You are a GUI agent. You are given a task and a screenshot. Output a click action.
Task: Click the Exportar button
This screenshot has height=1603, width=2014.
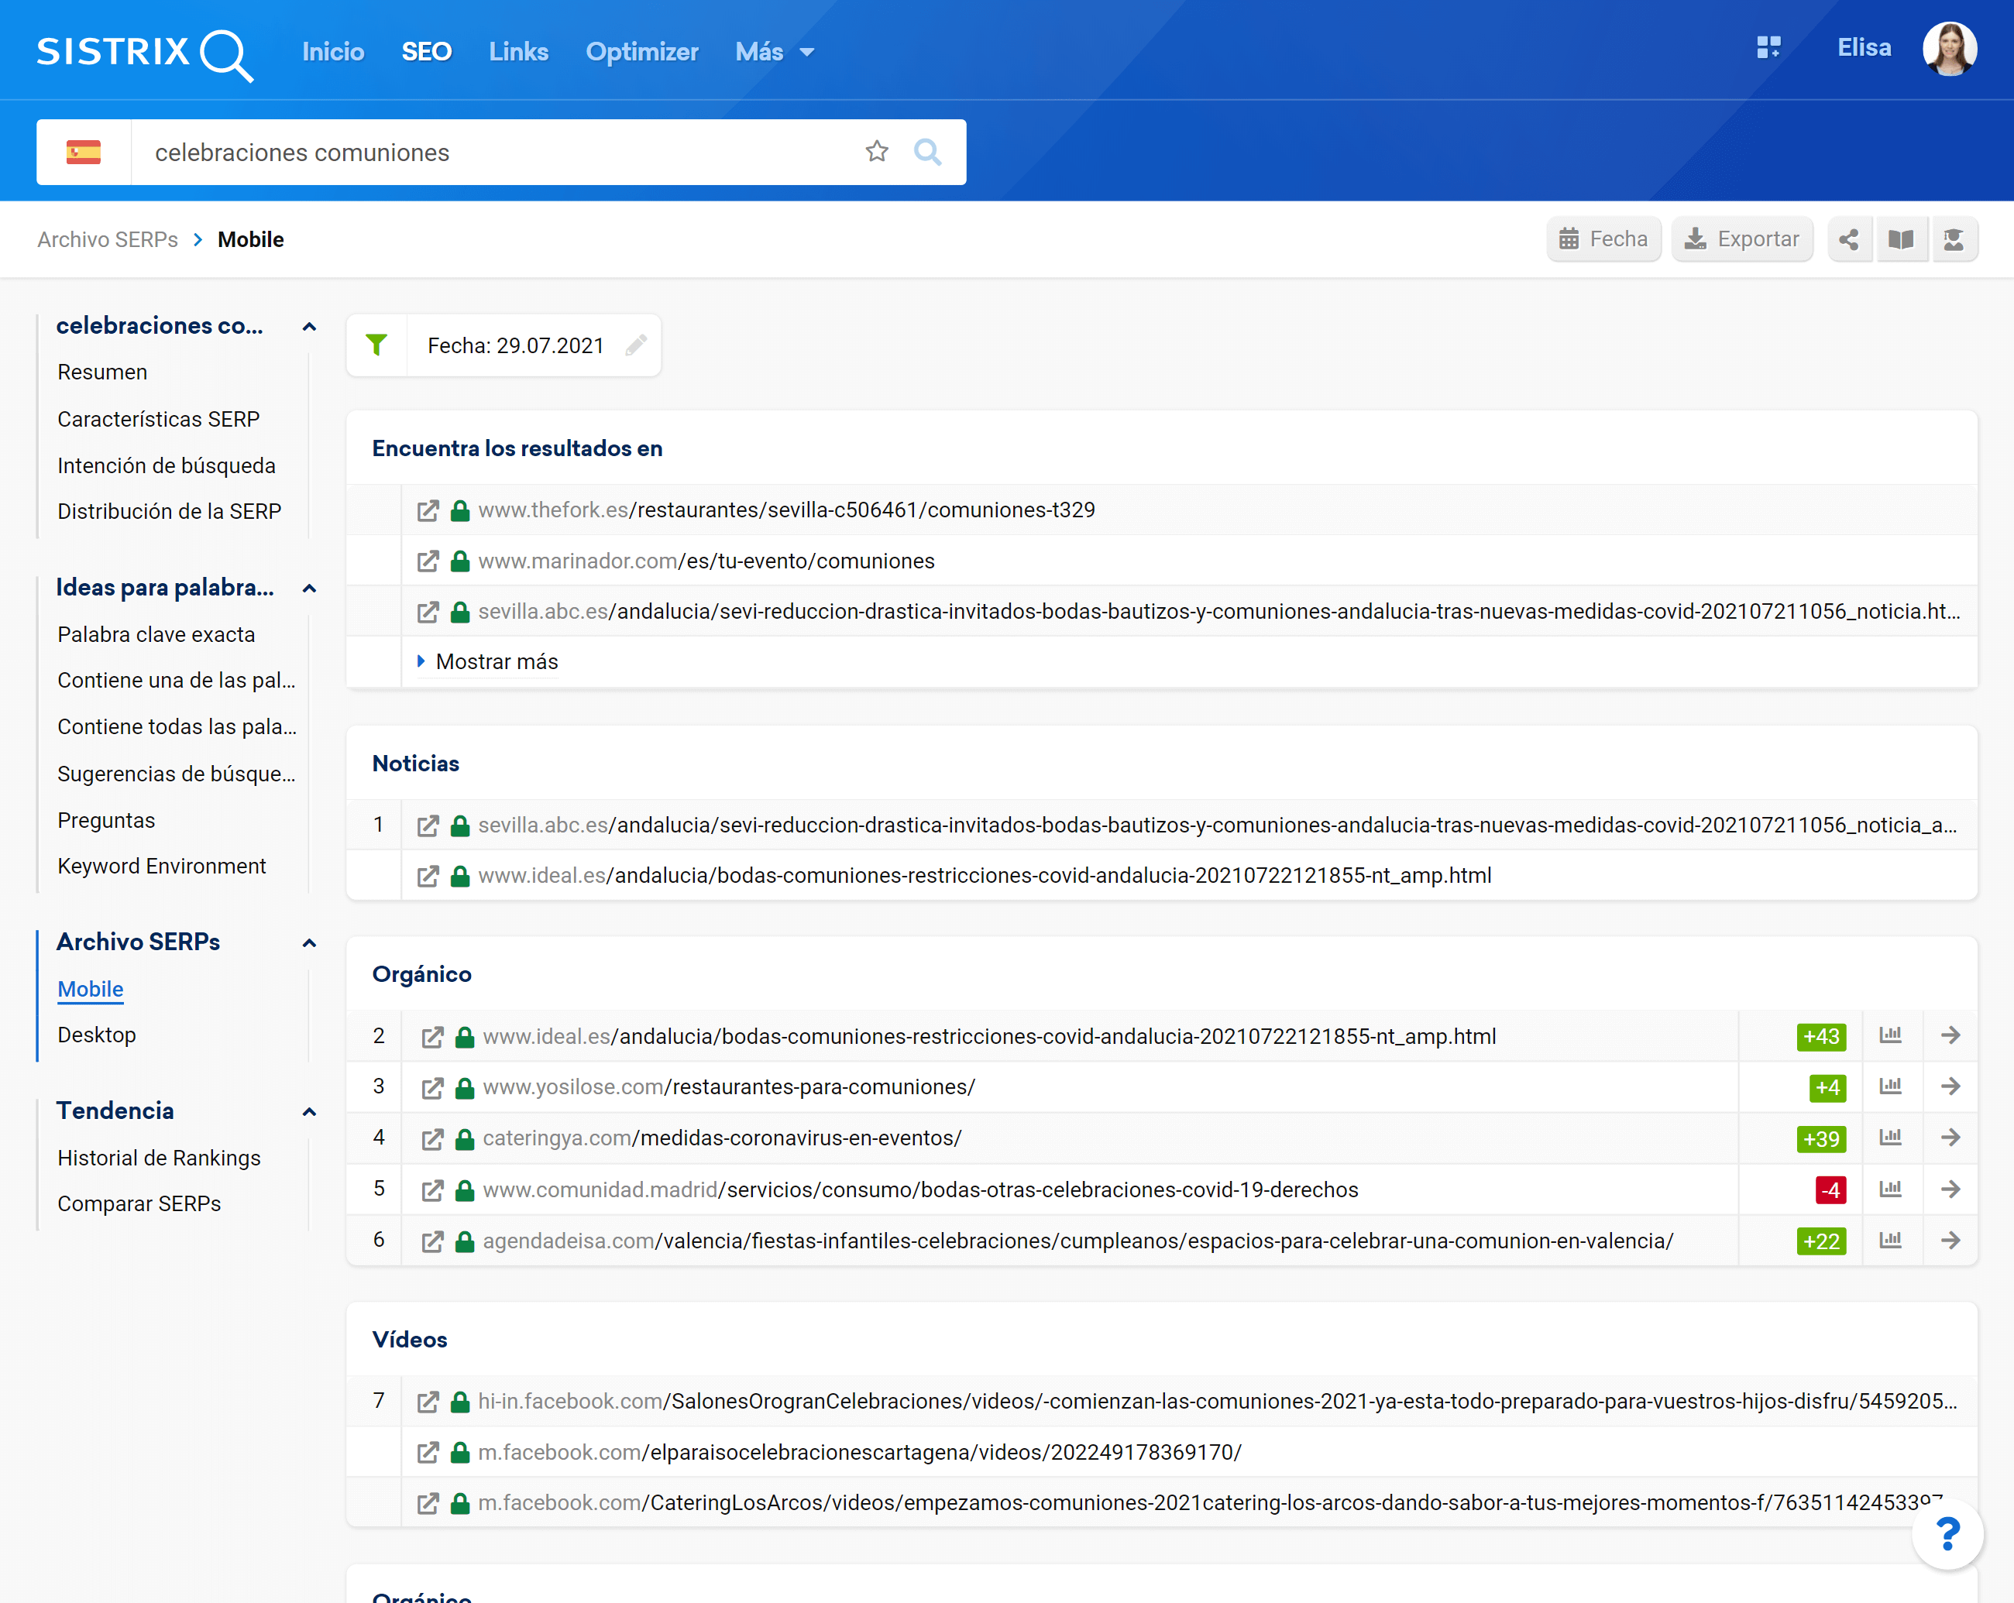(x=1741, y=240)
